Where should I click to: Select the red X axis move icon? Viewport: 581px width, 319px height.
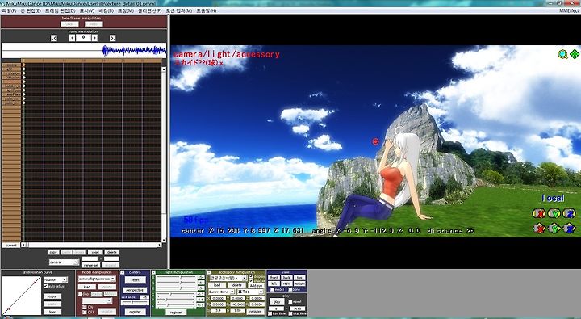(x=539, y=228)
